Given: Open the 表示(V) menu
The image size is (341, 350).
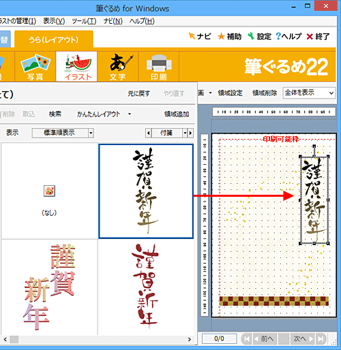Looking at the screenshot, I should pos(54,21).
